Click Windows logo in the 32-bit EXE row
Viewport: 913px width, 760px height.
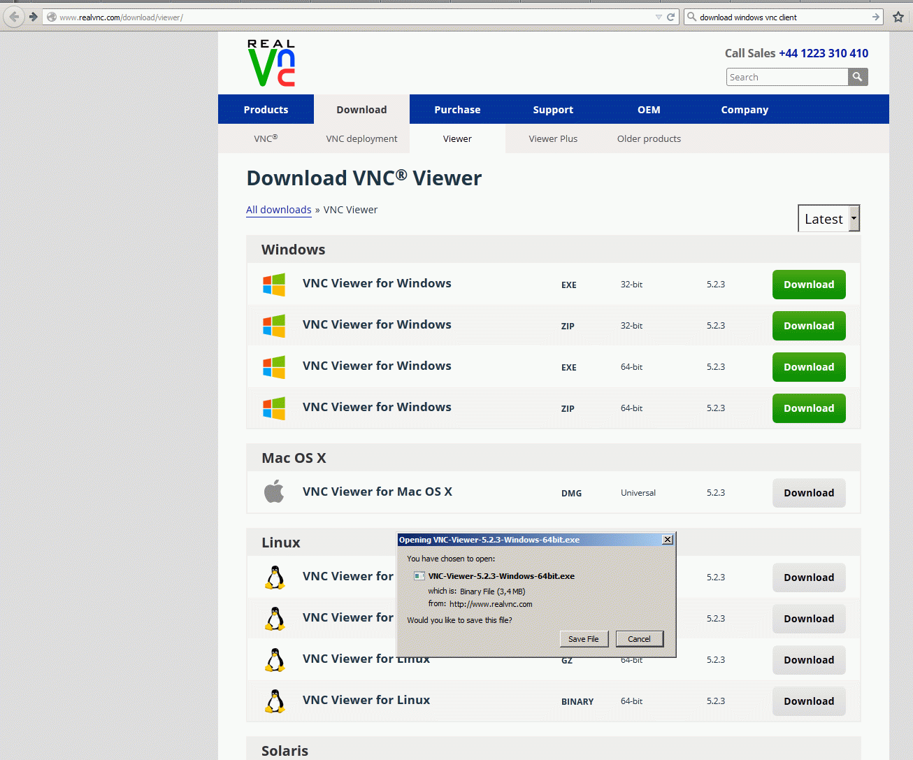(274, 285)
